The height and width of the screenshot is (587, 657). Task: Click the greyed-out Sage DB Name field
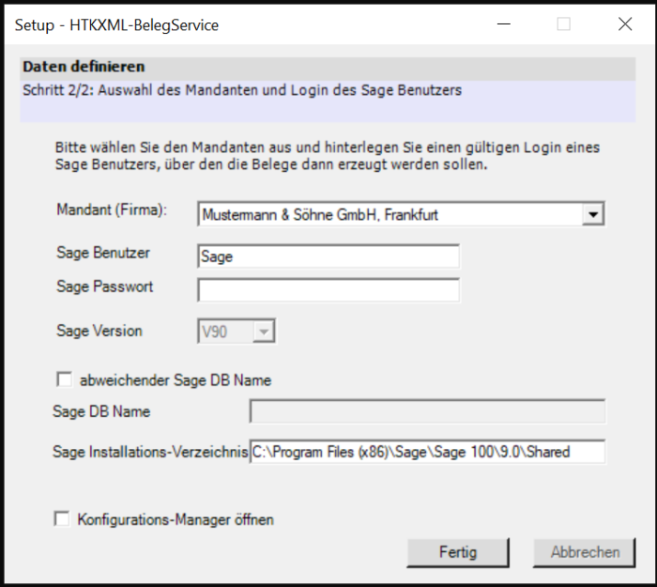coord(427,411)
